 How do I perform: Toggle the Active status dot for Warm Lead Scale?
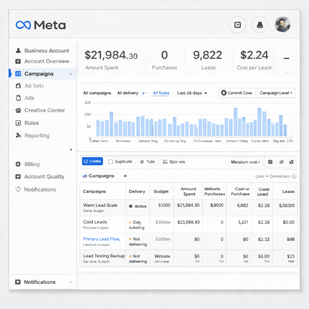(x=130, y=206)
